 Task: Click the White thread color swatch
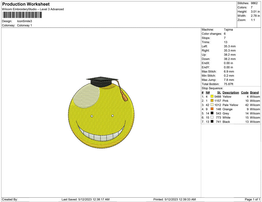click(212, 117)
